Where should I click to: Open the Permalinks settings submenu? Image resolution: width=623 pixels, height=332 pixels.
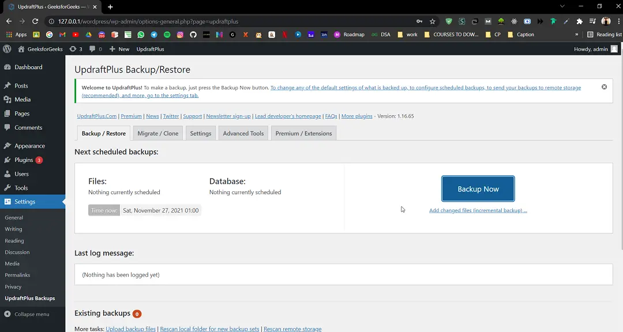pyautogui.click(x=17, y=275)
